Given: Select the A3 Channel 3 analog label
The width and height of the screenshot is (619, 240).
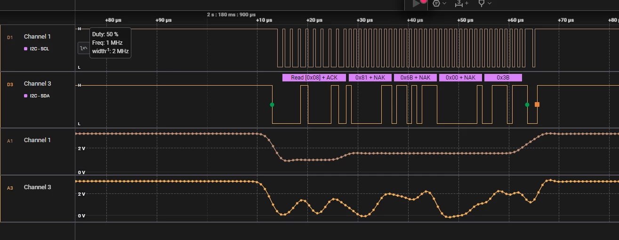Looking at the screenshot, I should [37, 187].
